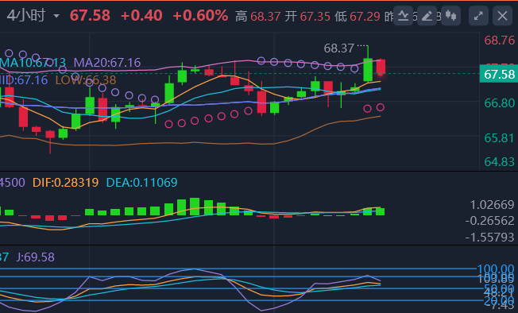Open the 4小时 timeframe dropdown
This screenshot has width=518, height=313.
33,16
